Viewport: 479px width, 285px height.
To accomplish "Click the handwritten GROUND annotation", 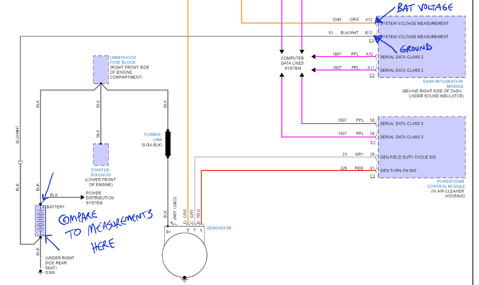I will click(416, 48).
